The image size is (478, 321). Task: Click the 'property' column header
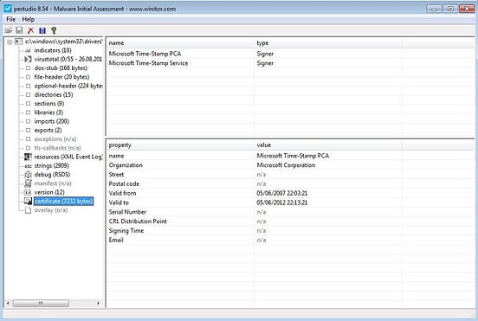coord(180,145)
